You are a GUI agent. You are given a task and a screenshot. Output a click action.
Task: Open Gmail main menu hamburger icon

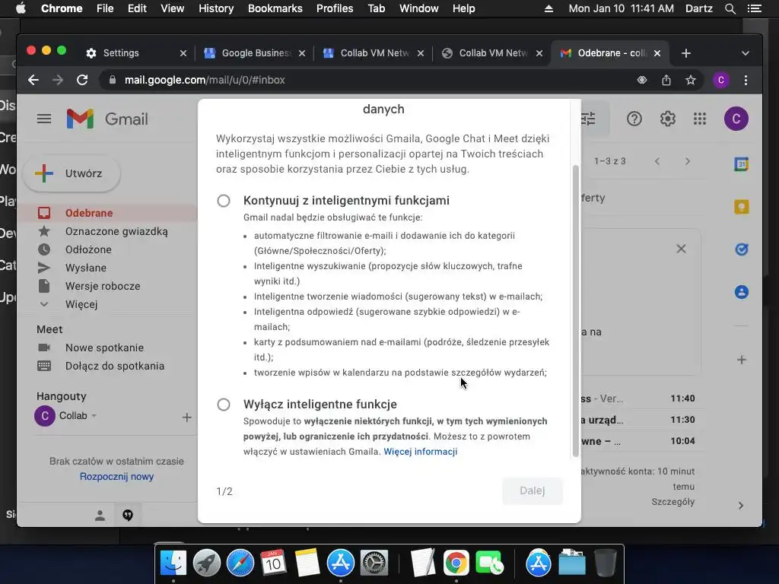point(44,119)
